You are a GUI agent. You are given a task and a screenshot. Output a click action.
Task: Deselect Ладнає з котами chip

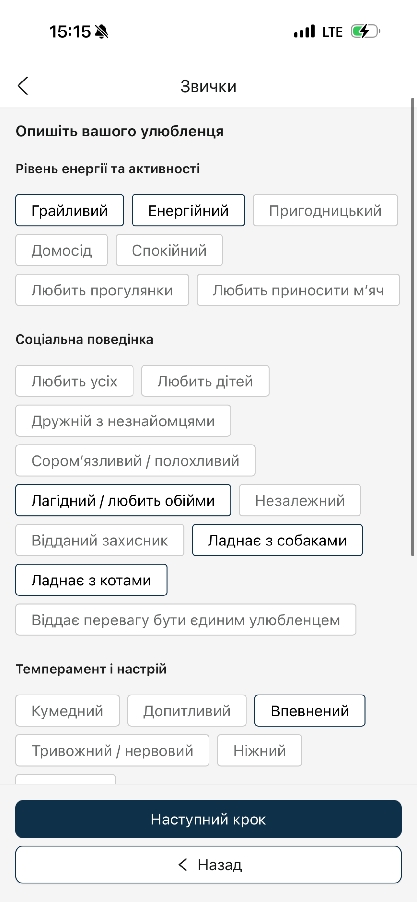pyautogui.click(x=91, y=580)
